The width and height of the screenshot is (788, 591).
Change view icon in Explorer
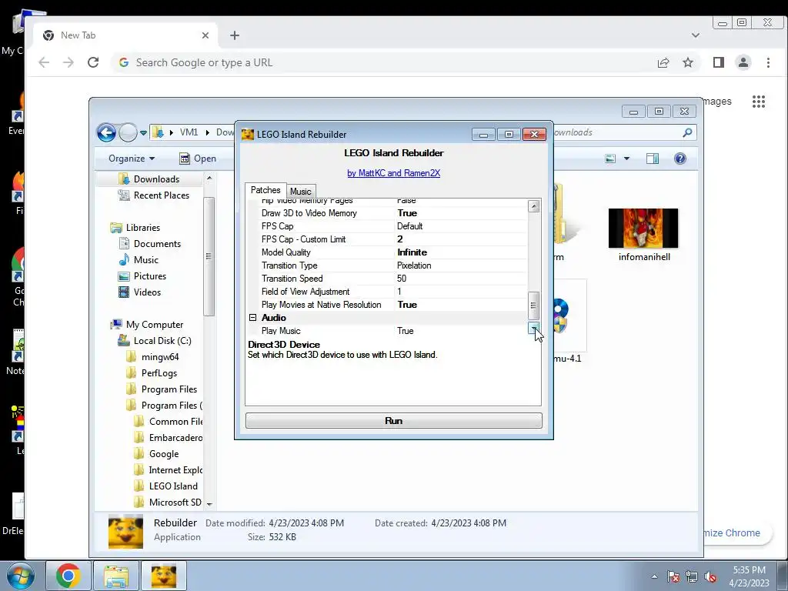point(610,159)
